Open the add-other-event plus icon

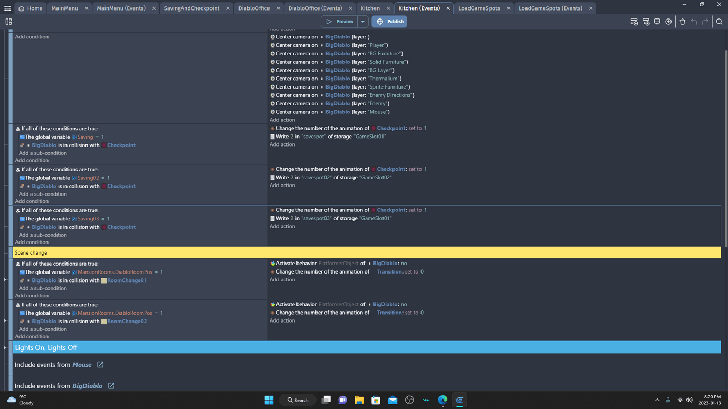pyautogui.click(x=669, y=22)
